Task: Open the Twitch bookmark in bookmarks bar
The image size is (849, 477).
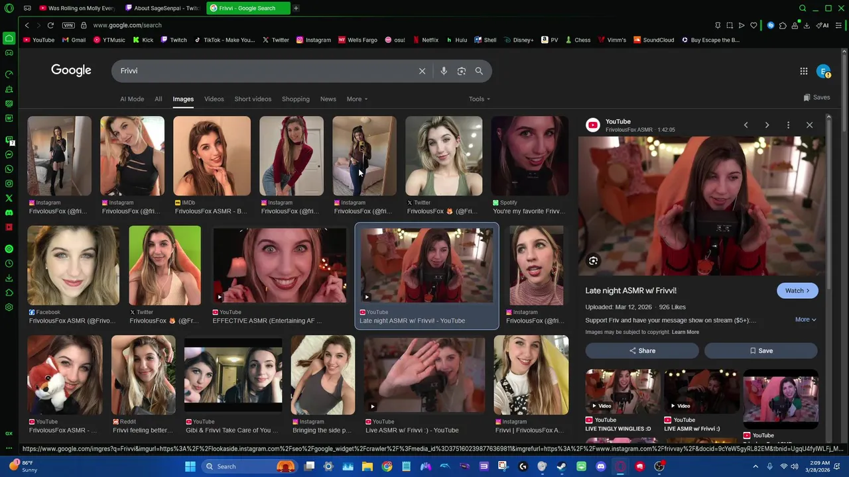Action: 172,40
